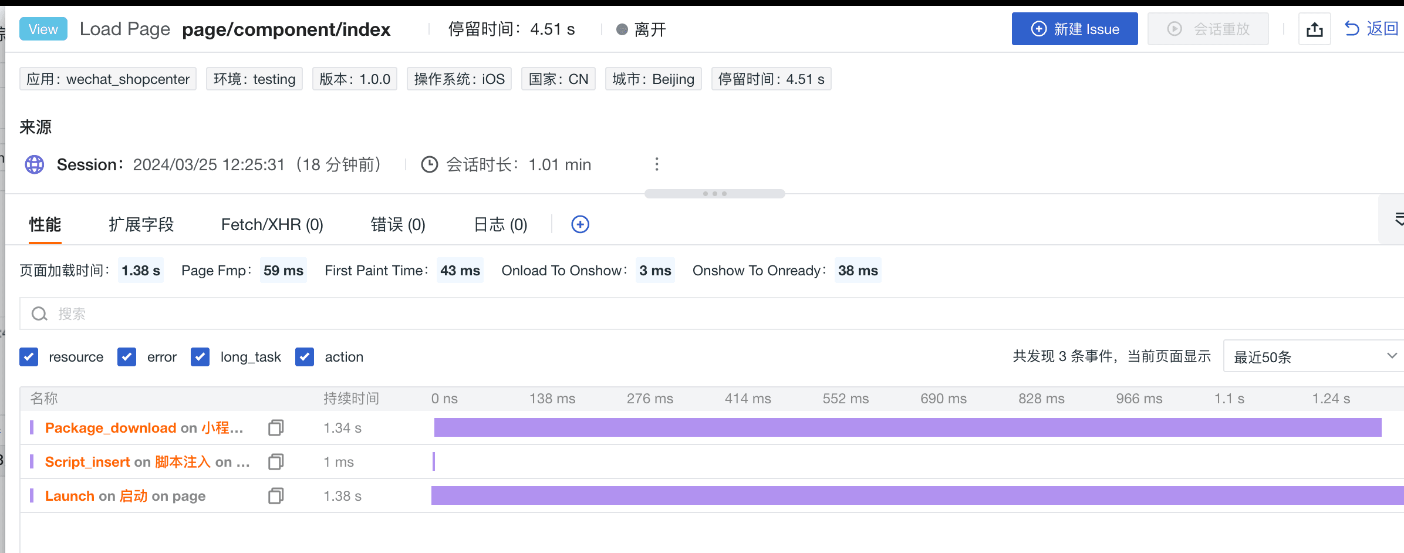Viewport: 1404px width, 553px height.
Task: Open the Package_download event link
Action: pyautogui.click(x=144, y=428)
